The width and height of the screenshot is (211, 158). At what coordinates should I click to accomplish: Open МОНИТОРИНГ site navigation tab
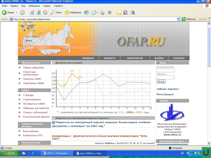[135, 58]
